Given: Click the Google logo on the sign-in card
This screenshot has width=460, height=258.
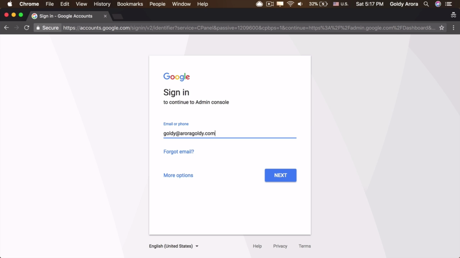Looking at the screenshot, I should coord(176,77).
